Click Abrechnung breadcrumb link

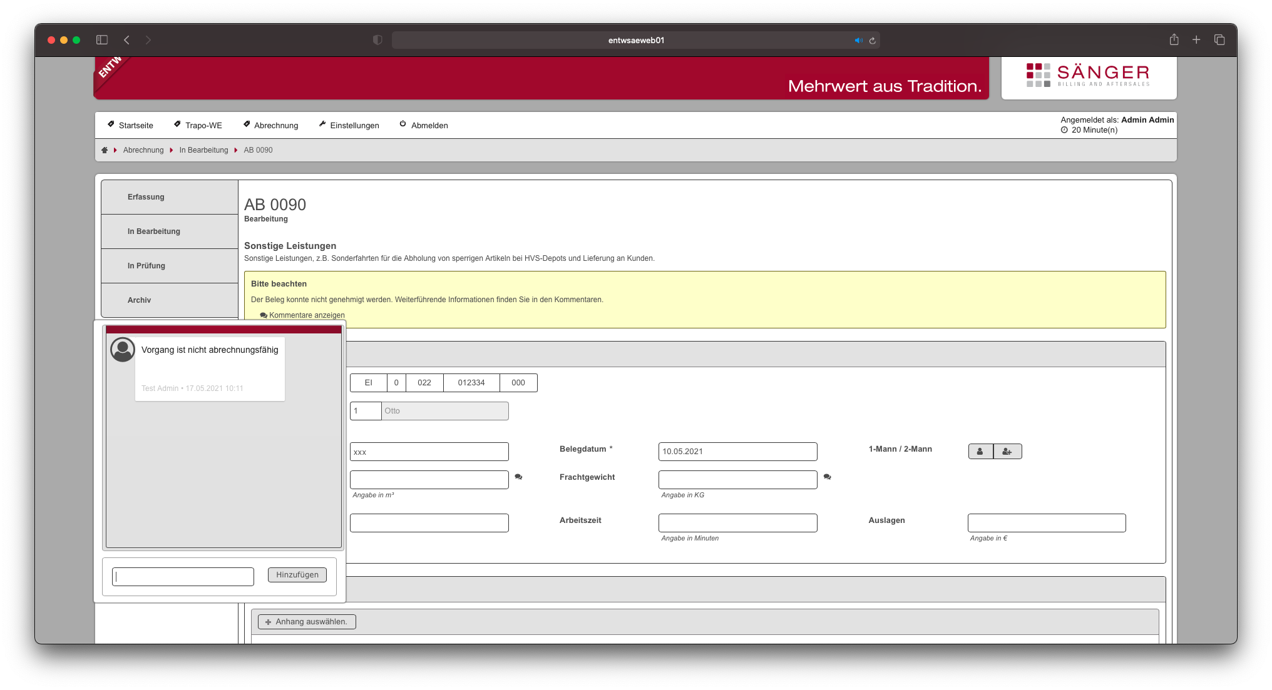[143, 150]
